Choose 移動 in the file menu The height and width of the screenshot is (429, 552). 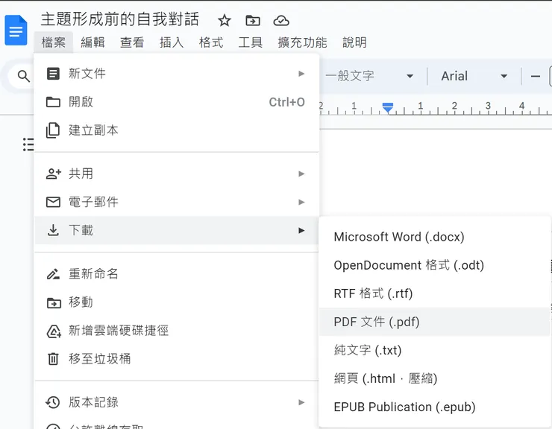177,302
